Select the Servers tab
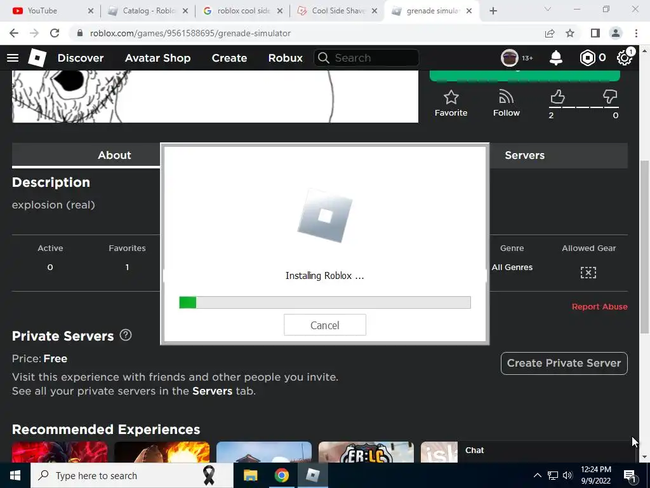650x488 pixels. pyautogui.click(x=524, y=155)
